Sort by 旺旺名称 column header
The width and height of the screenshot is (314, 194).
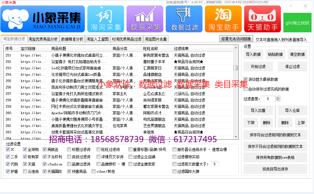point(157,48)
